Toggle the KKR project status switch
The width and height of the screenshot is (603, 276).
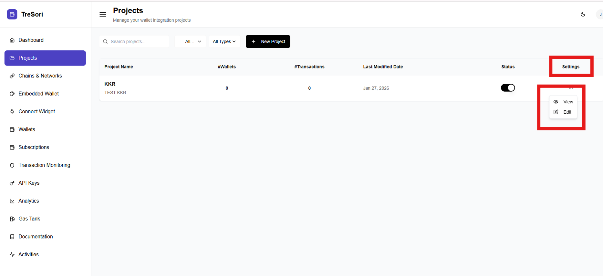coord(508,88)
